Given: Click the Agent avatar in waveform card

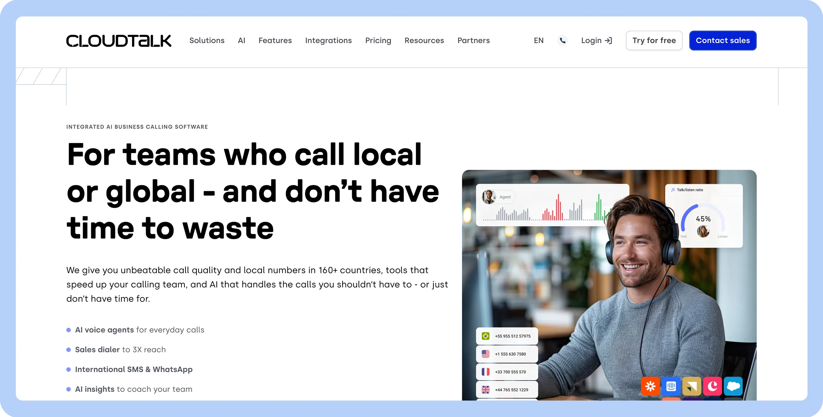Looking at the screenshot, I should (488, 197).
